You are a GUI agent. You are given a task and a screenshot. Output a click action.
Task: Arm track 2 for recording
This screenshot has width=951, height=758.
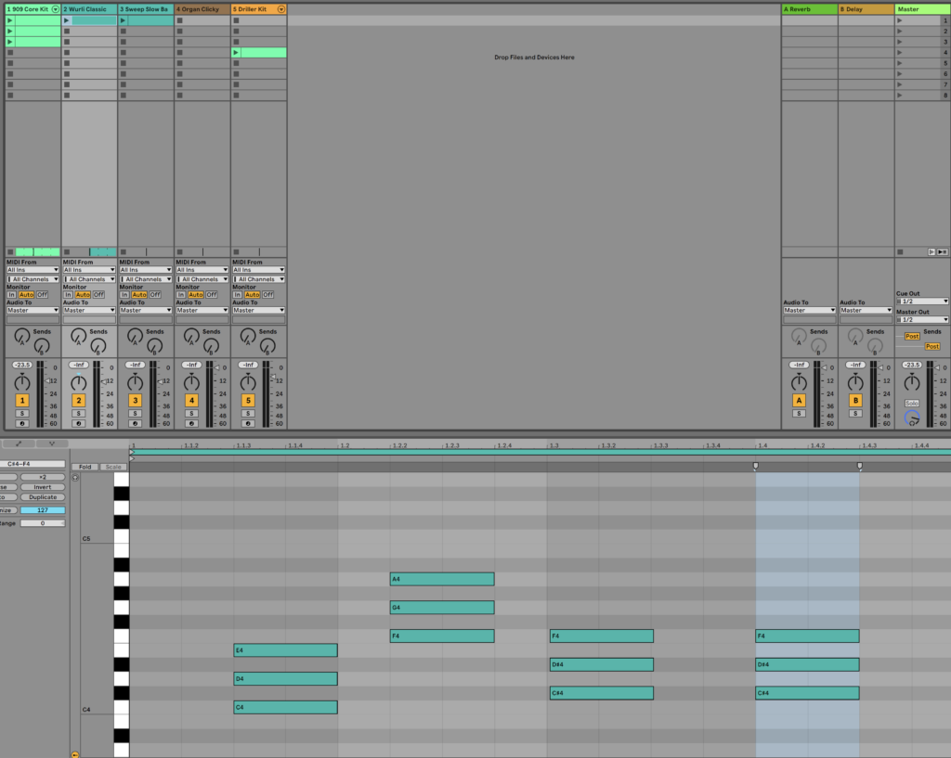[78, 424]
